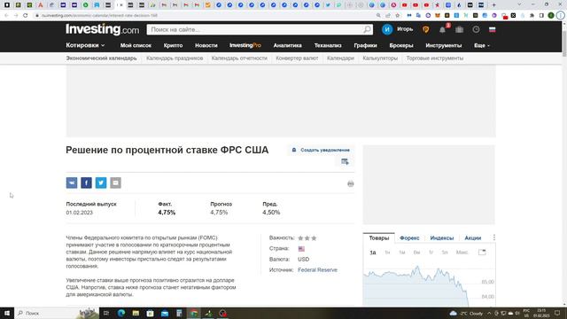The width and height of the screenshot is (567, 319).
Task: Open Мой список menu item
Action: pos(136,45)
